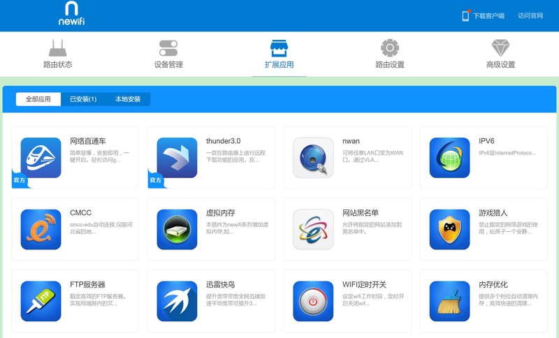Click the toggle switches icon for 设备管理
Image resolution: width=559 pixels, height=338 pixels.
point(168,48)
